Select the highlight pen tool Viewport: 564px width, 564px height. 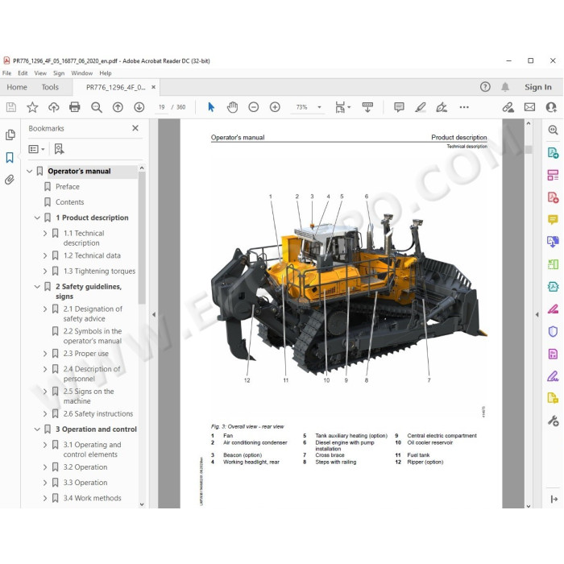click(x=420, y=107)
